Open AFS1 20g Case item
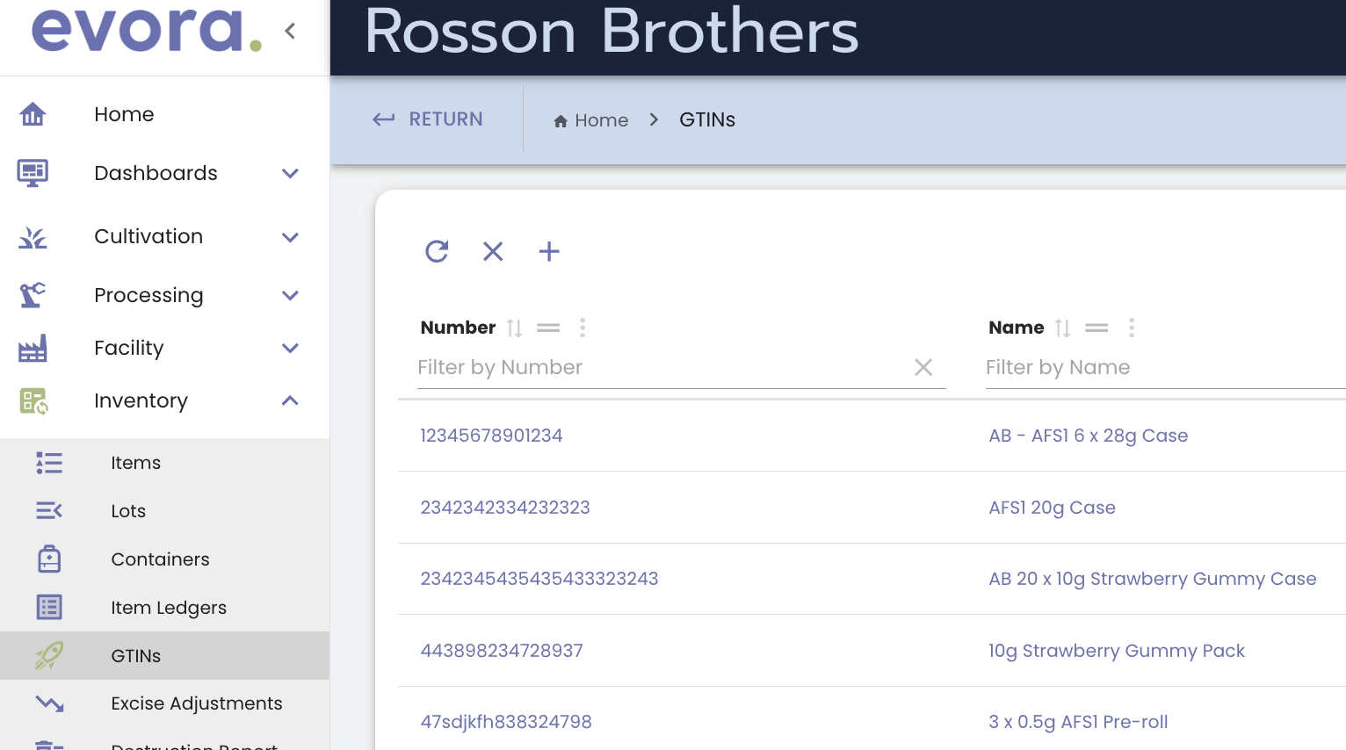Screen dimensions: 1346x750 (1052, 508)
